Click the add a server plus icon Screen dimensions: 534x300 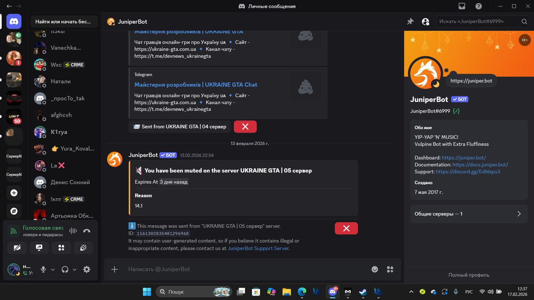point(14,193)
